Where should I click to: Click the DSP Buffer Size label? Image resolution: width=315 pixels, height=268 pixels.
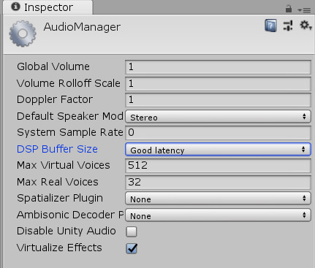[x=57, y=149]
